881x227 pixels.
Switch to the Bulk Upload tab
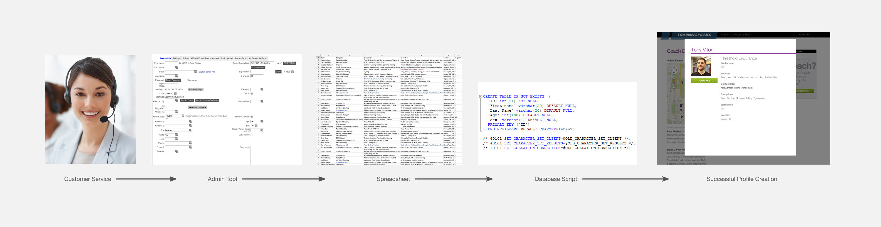coord(227,58)
